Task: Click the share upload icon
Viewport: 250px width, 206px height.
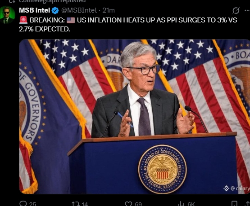Action: (248, 204)
